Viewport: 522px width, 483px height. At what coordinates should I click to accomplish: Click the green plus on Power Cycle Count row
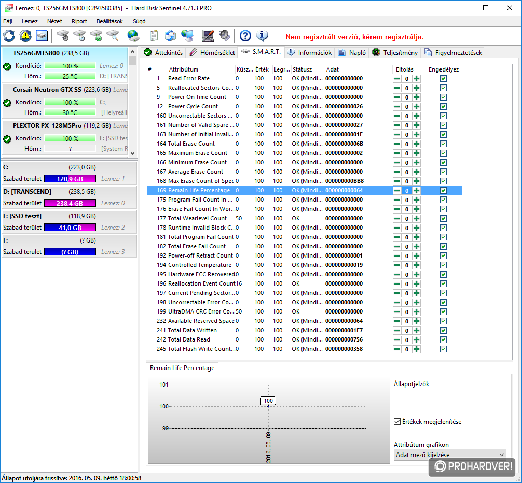[417, 107]
